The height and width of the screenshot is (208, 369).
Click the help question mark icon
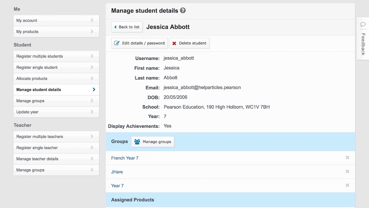point(183,10)
